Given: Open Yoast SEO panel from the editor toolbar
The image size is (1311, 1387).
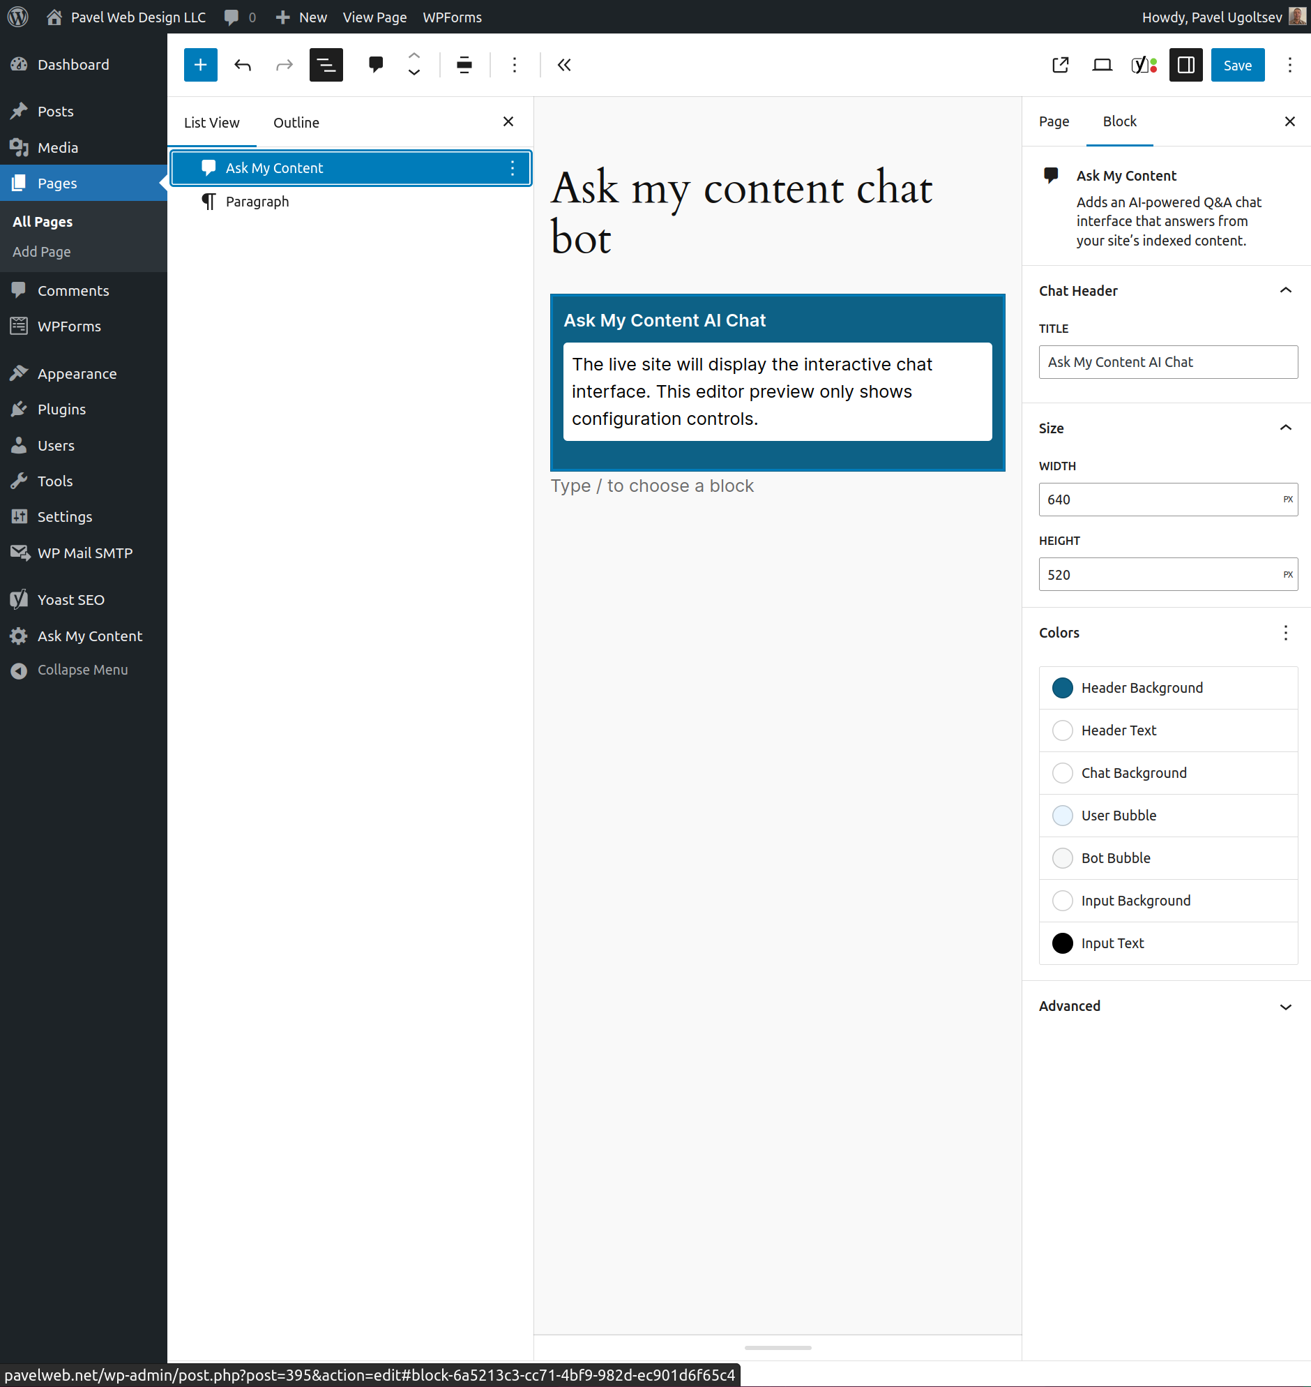Looking at the screenshot, I should [x=1143, y=64].
